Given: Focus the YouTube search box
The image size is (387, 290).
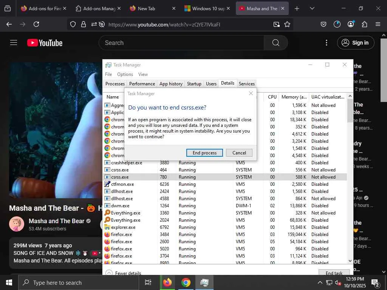Looking at the screenshot, I should 181,43.
